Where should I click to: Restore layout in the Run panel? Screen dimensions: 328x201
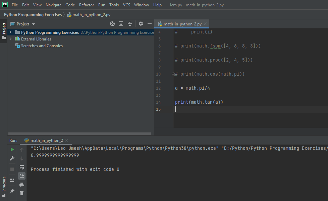(x=12, y=180)
